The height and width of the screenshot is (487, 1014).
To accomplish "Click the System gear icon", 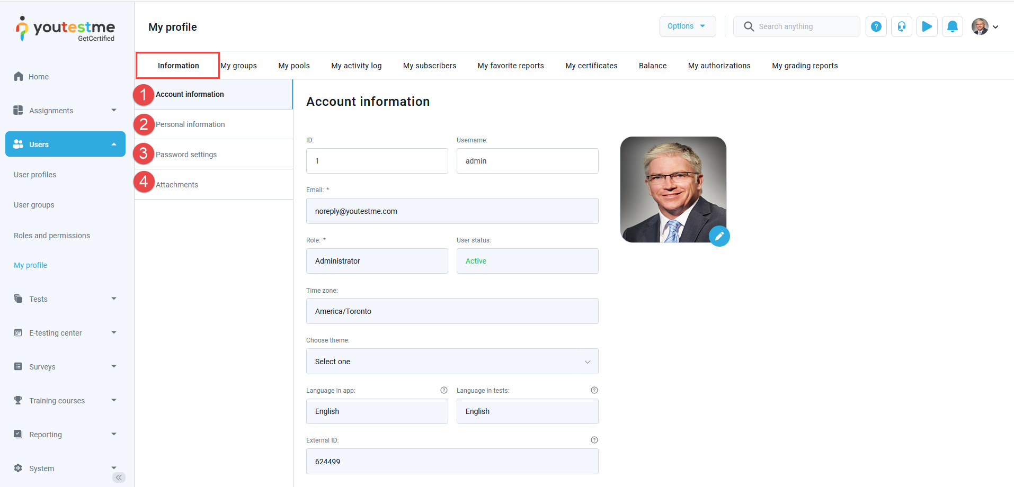I will click(x=18, y=468).
